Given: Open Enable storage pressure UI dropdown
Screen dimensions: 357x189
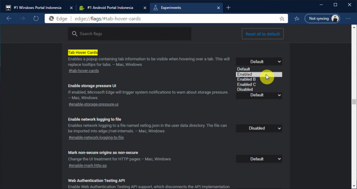Looking at the screenshot, I should 259,95.
